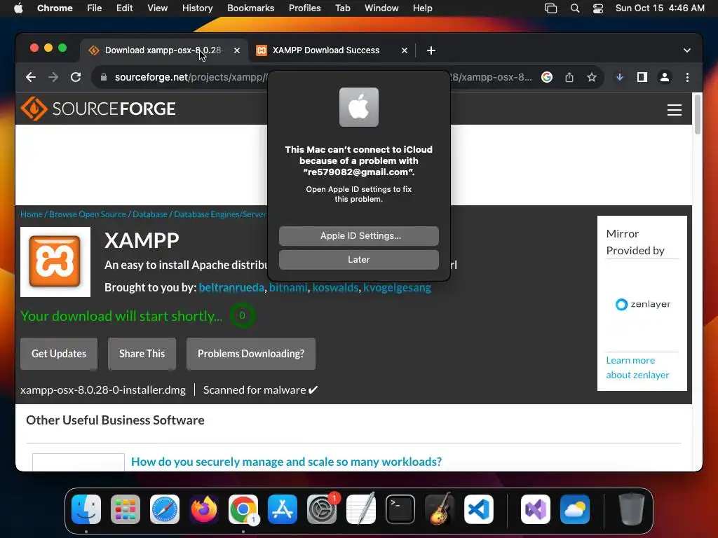Switch to XAMPP Download Success tab
This screenshot has height=538, width=718.
pos(325,50)
